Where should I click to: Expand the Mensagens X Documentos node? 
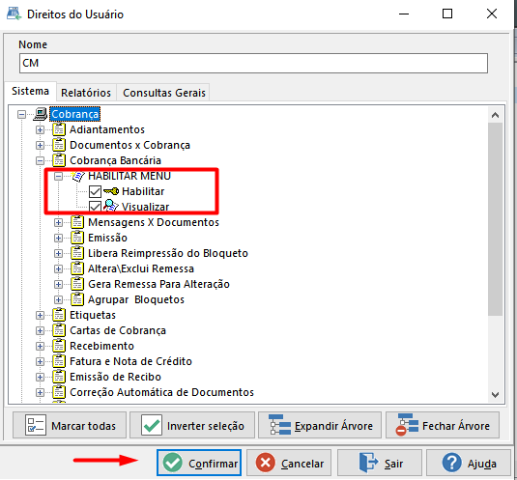click(58, 223)
